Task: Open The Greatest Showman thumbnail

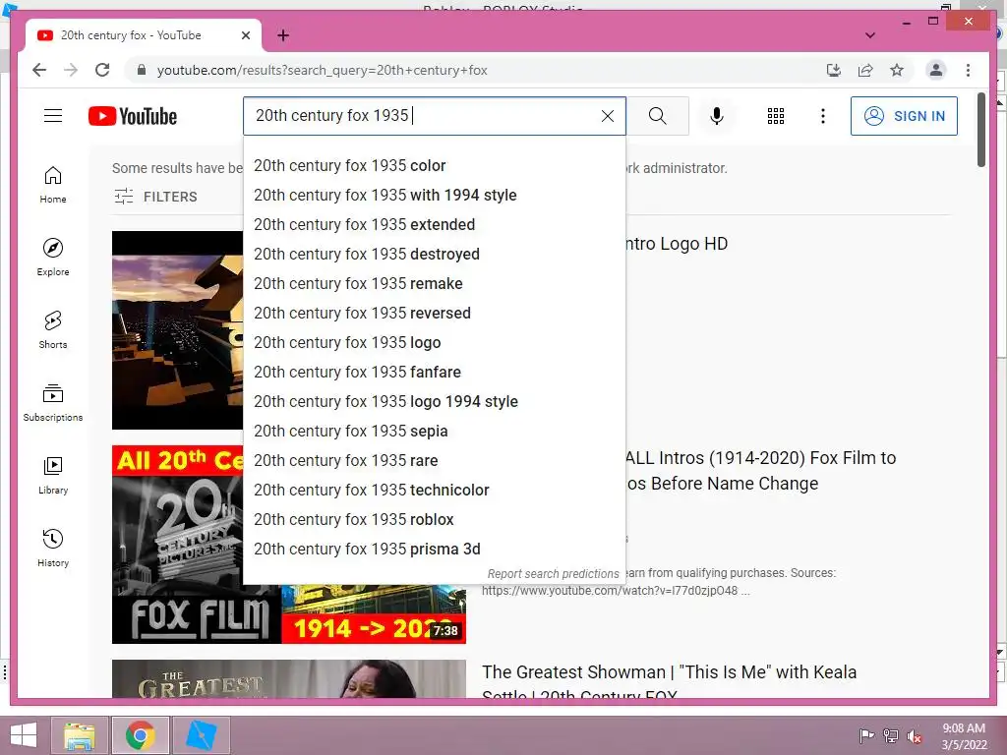Action: [x=289, y=679]
